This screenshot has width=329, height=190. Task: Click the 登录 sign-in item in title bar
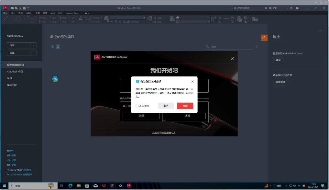pyautogui.click(x=273, y=8)
